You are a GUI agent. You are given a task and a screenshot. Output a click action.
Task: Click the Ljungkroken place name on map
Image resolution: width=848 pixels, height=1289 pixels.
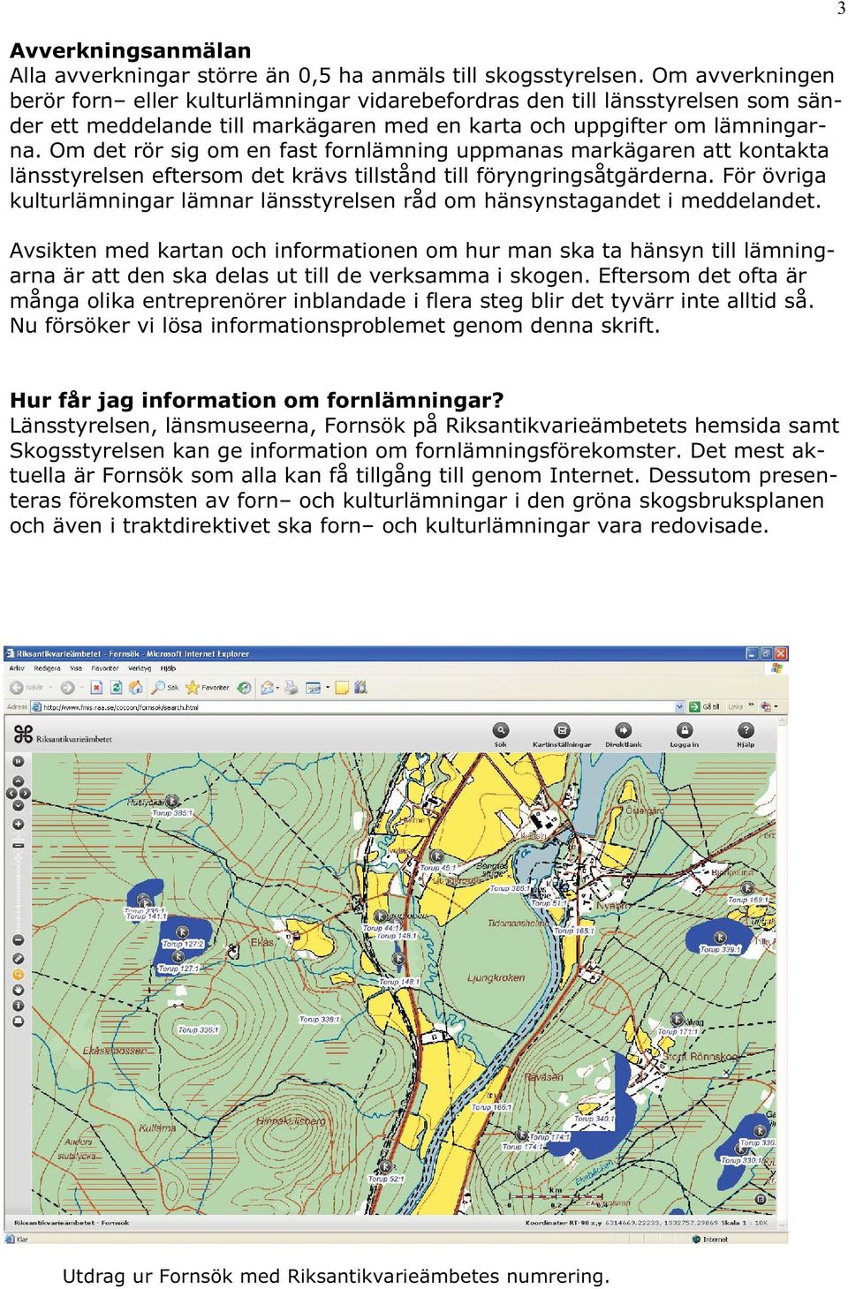(496, 977)
